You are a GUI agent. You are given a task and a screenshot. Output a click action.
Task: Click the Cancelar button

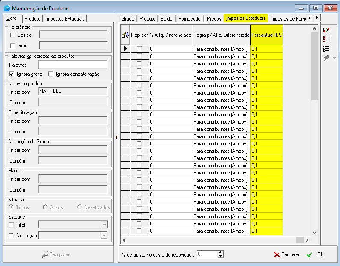point(286,254)
